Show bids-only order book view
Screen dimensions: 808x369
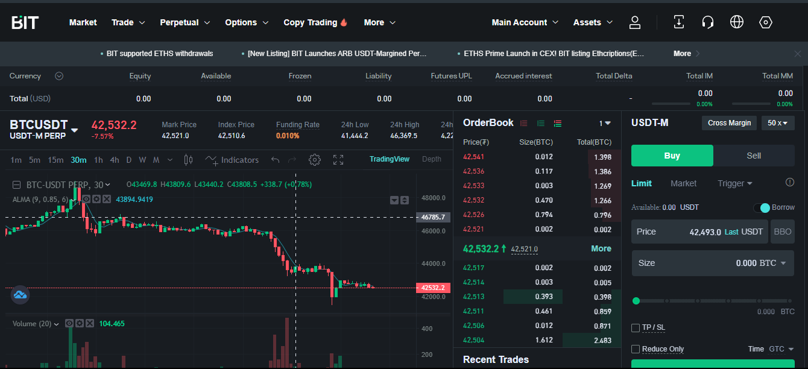[541, 123]
